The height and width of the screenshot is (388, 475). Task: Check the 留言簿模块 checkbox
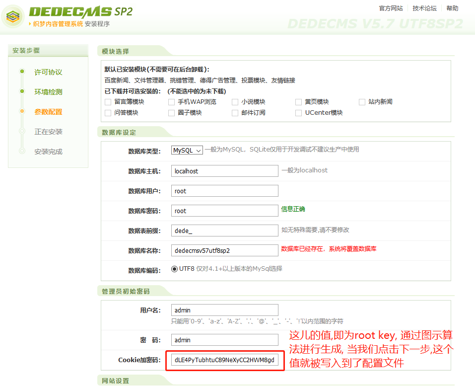pos(108,102)
